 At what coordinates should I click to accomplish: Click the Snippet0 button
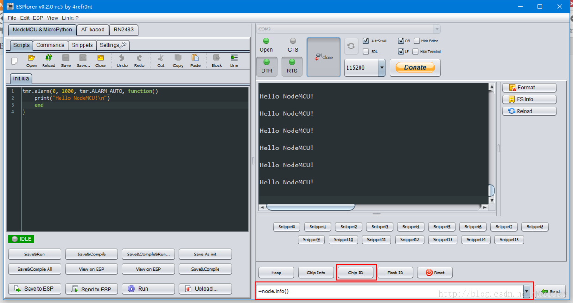286,227
